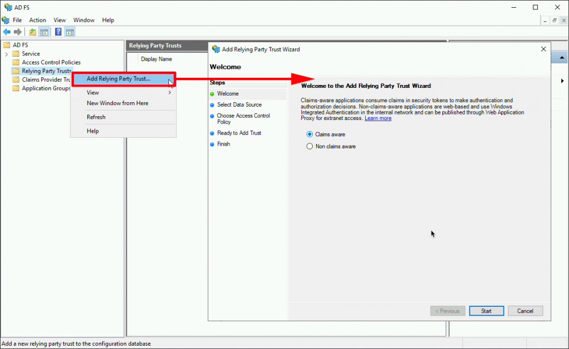Open the Learn more link
The height and width of the screenshot is (349, 569).
[x=378, y=118]
